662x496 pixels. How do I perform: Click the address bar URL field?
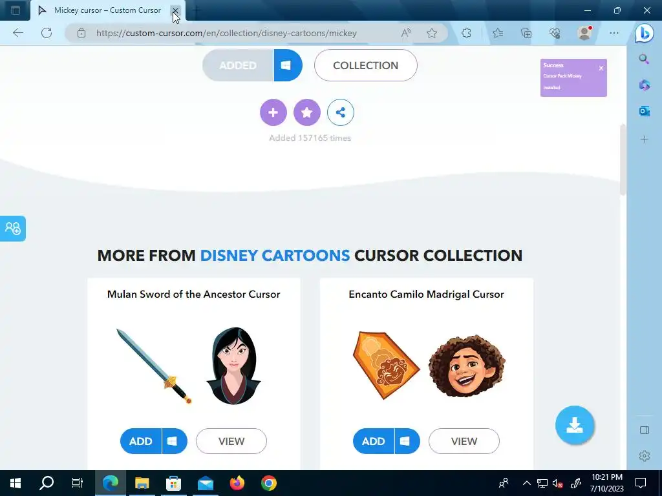[226, 33]
